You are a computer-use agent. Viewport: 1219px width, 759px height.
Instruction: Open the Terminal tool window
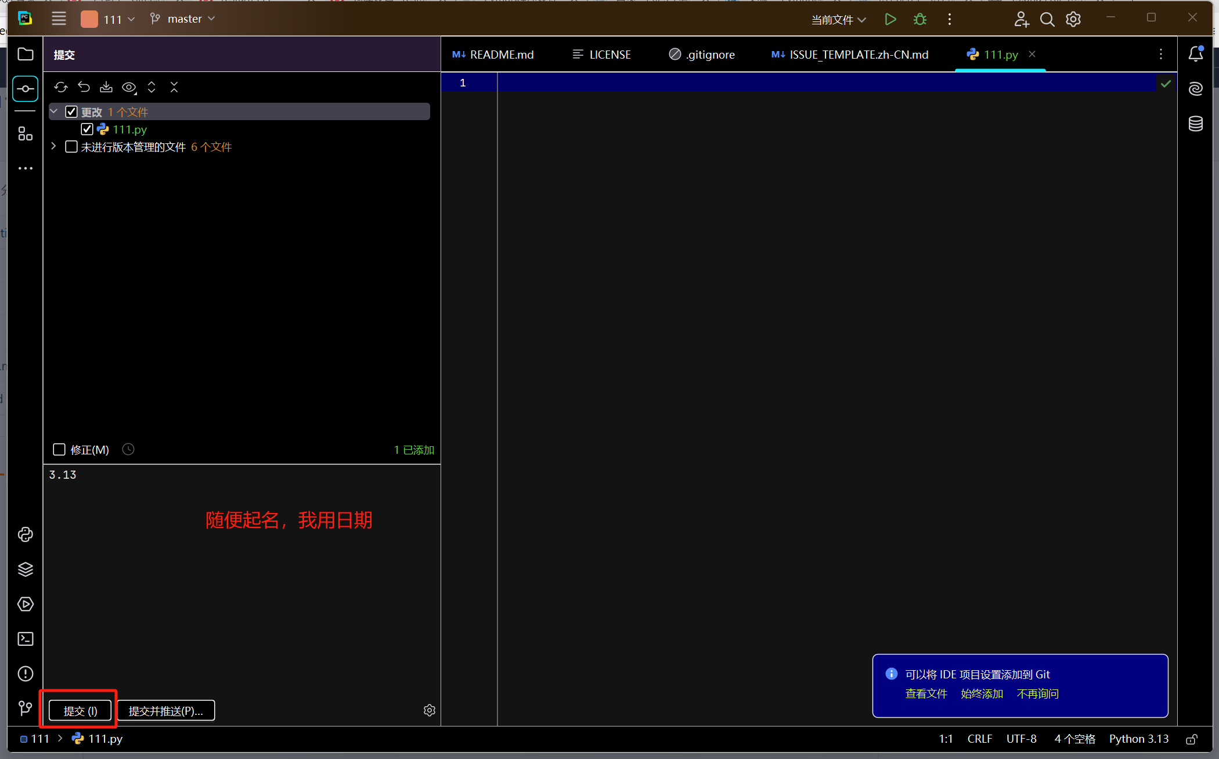(26, 639)
